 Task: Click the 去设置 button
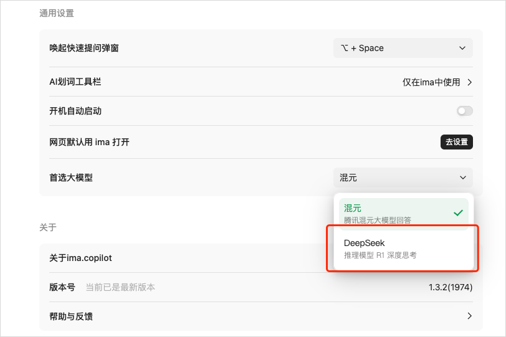[x=457, y=142]
